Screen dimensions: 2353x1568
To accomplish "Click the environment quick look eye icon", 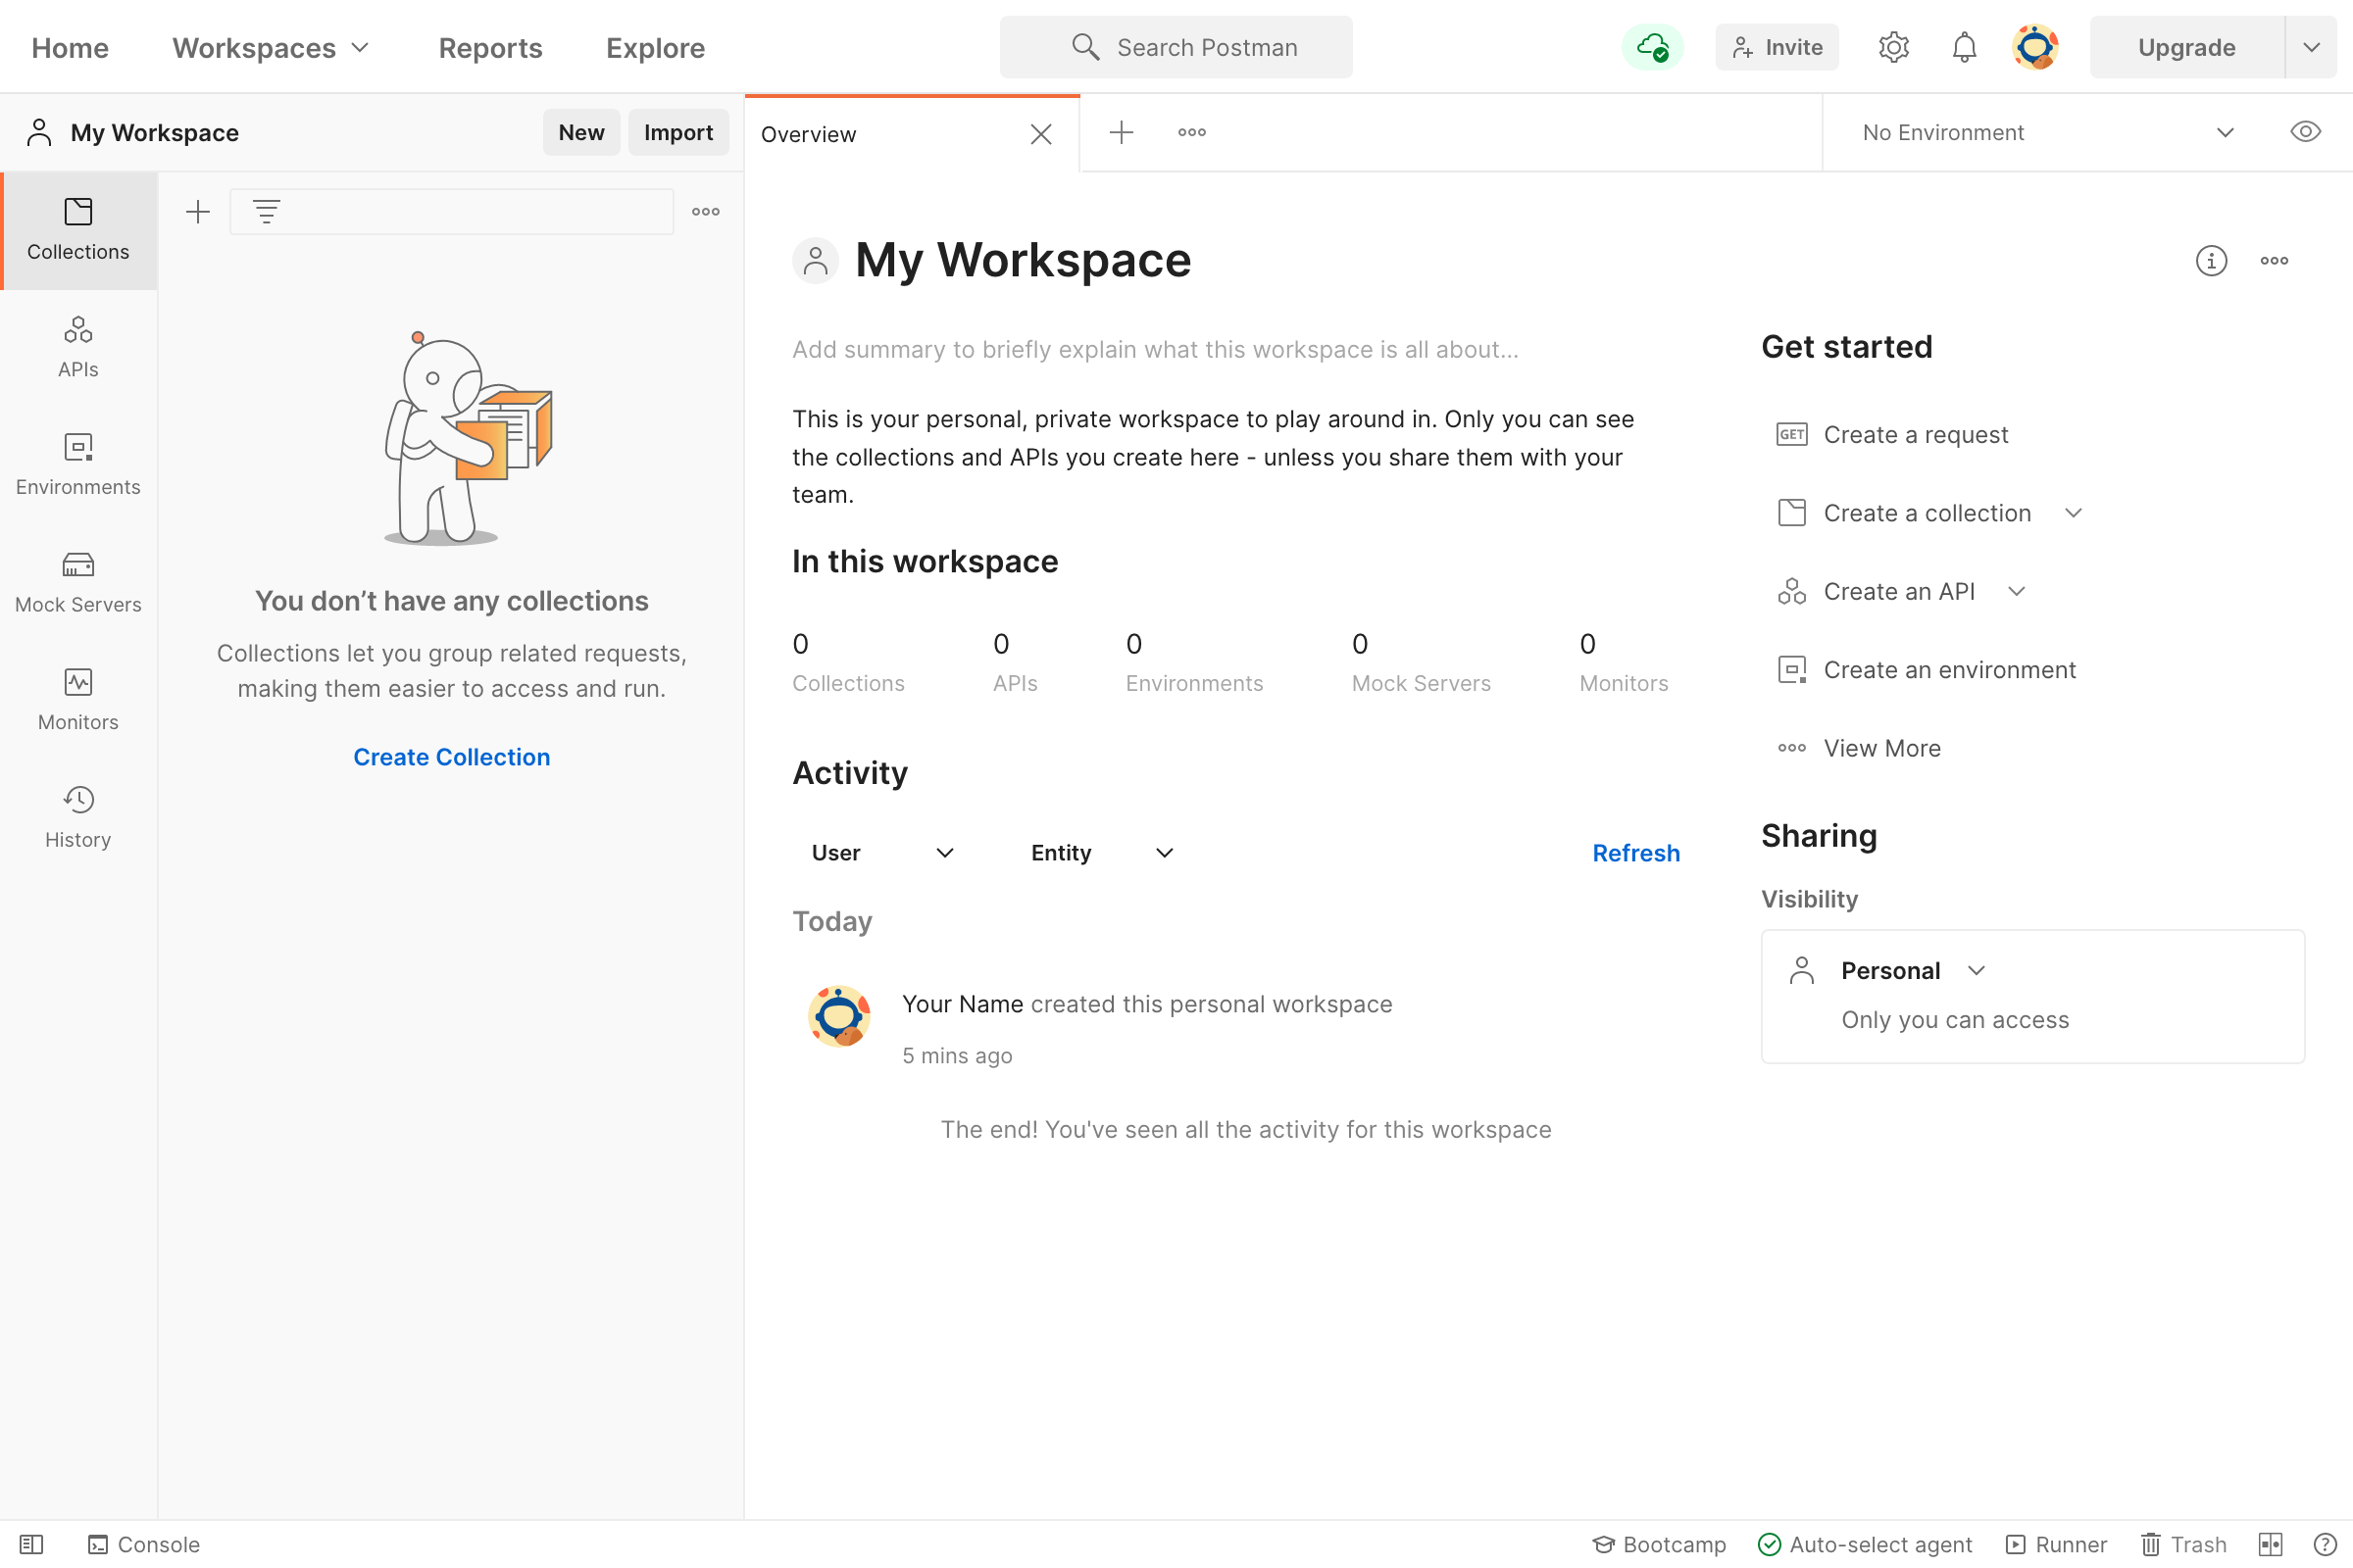I will 2305,133.
